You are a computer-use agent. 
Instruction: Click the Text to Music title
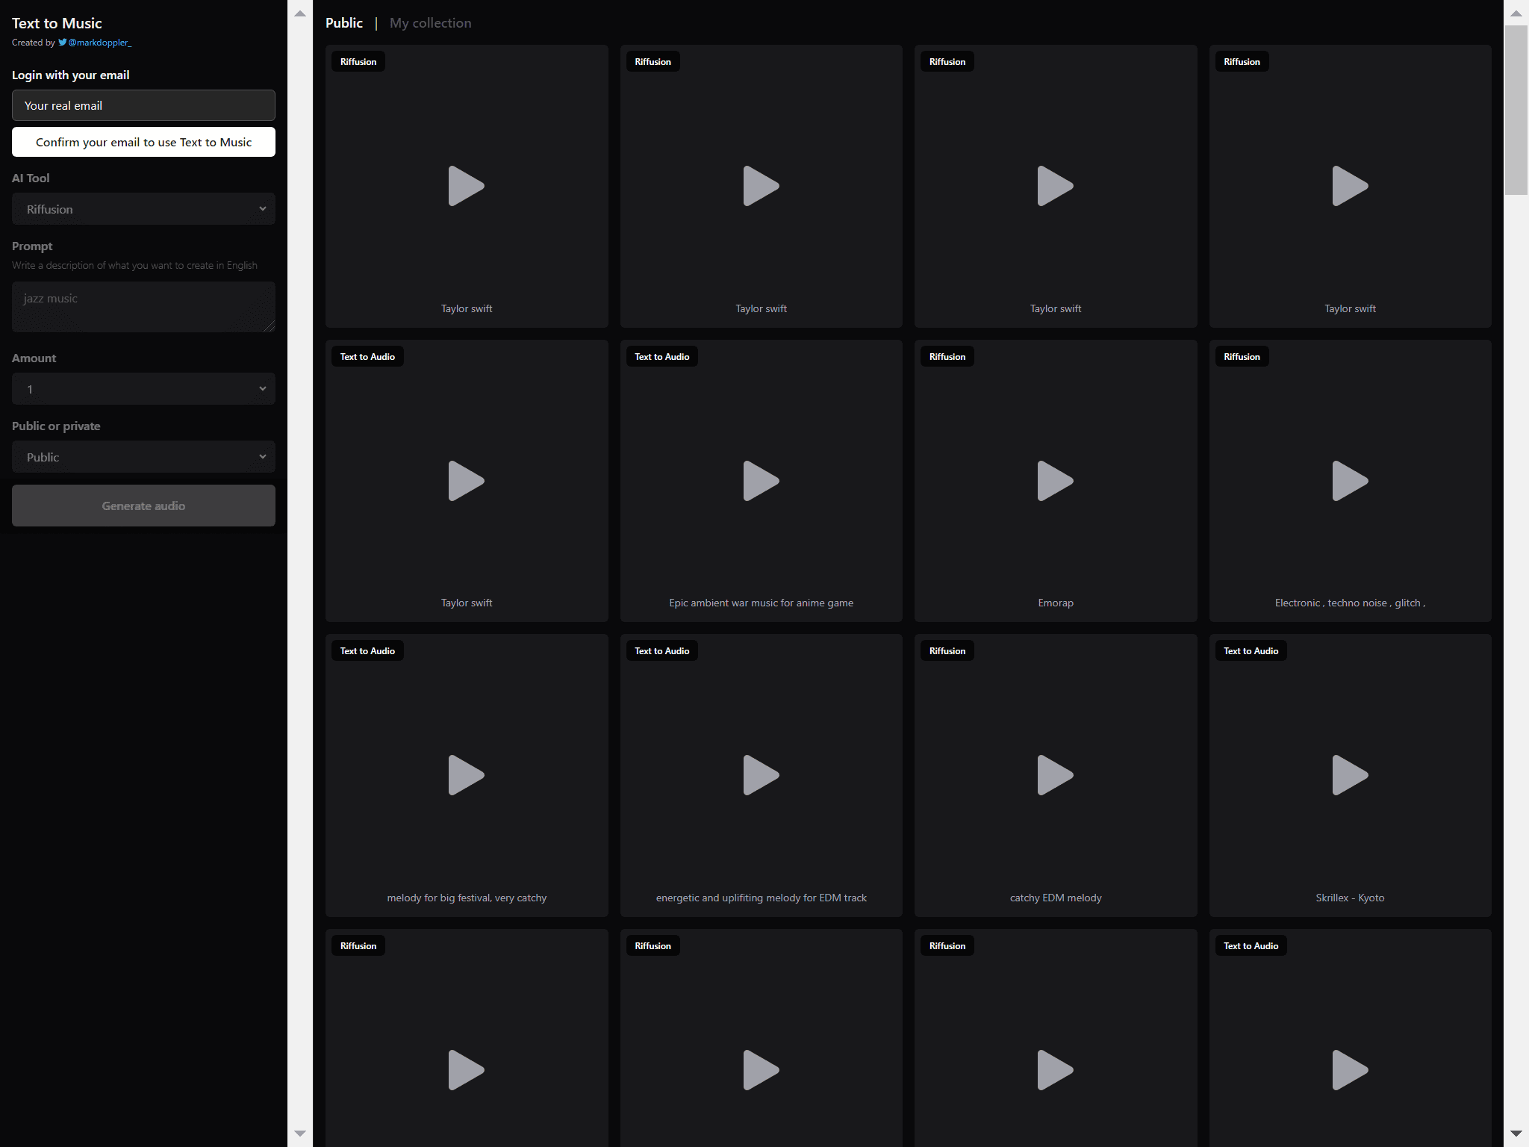[57, 23]
